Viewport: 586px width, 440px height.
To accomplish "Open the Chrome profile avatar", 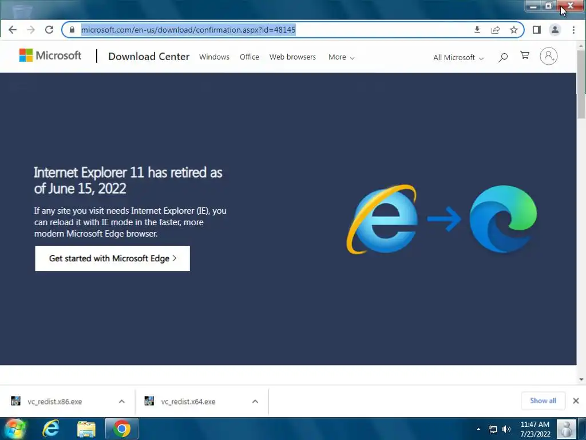I will (555, 30).
